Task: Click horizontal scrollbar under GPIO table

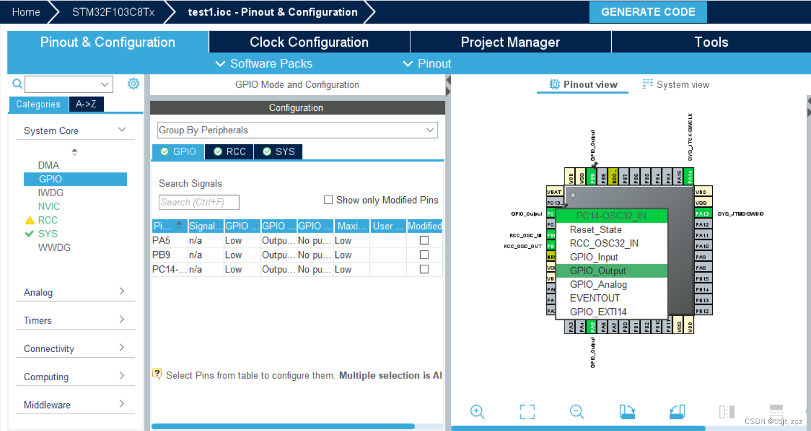Action: coord(283,426)
